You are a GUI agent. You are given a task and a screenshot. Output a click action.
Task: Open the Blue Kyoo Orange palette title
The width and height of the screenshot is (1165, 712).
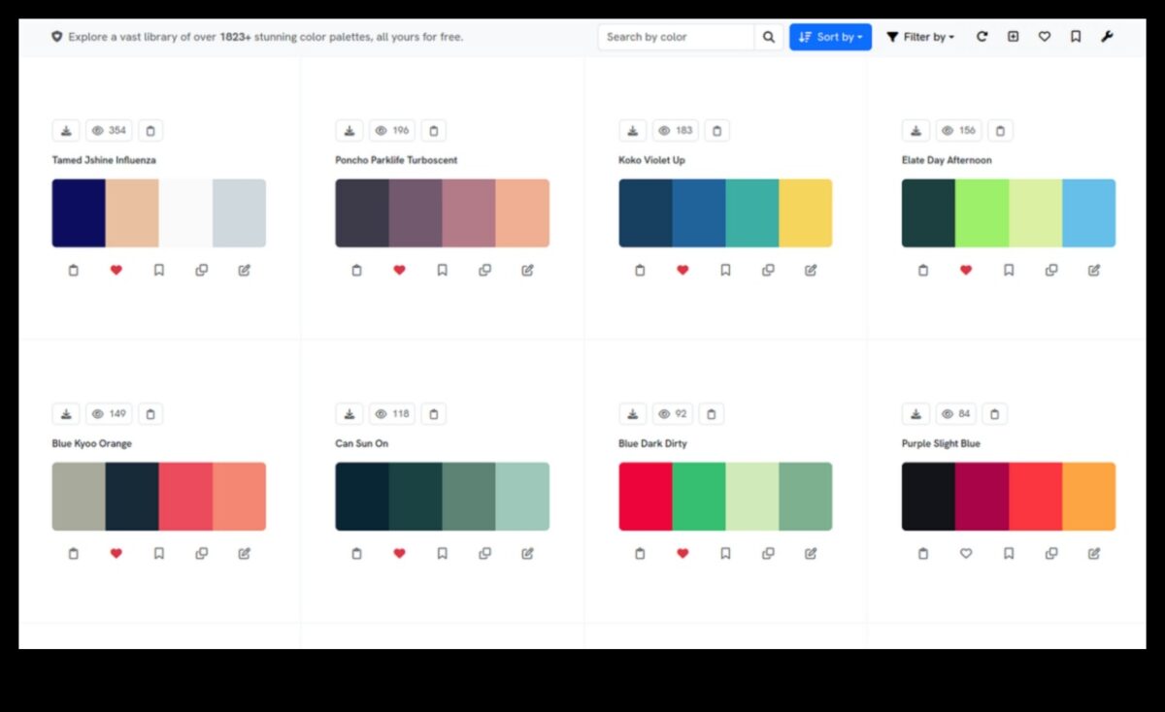pos(92,443)
